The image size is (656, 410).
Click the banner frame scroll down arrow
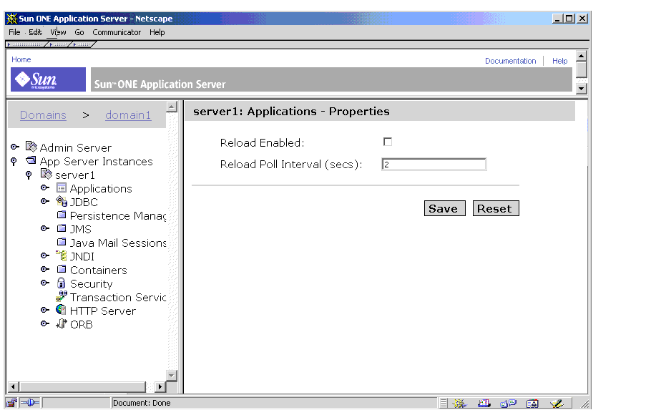(582, 88)
